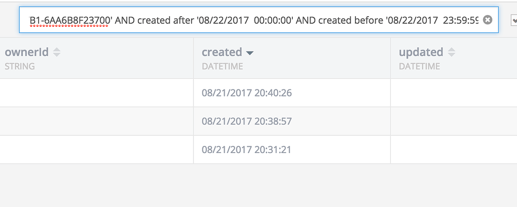Sort by ownerId using its sort arrows
Viewport: 517px width, 207px height.
point(57,53)
